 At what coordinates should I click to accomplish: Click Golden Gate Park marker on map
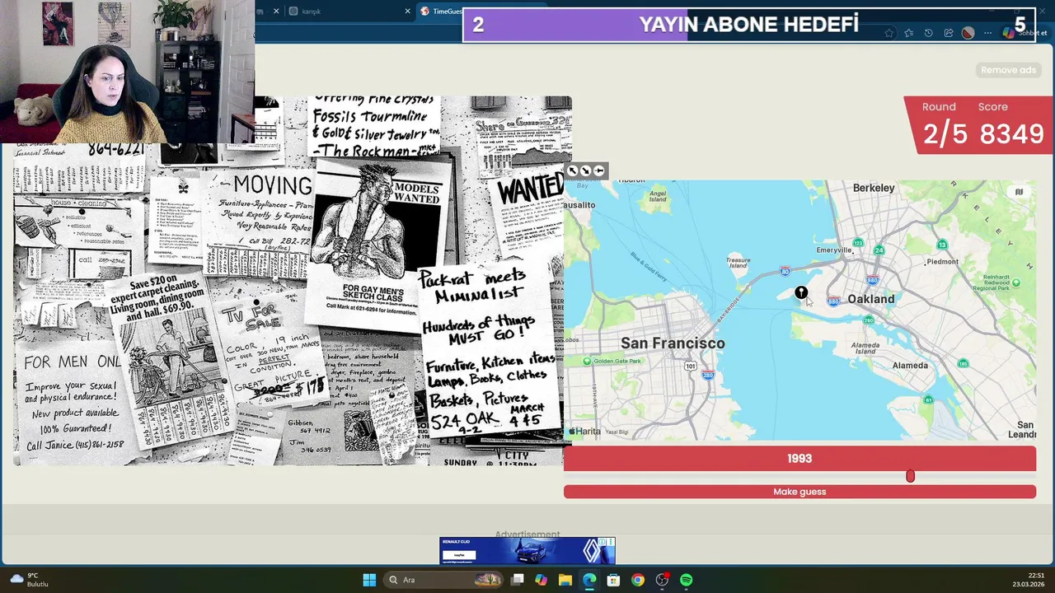pyautogui.click(x=587, y=361)
